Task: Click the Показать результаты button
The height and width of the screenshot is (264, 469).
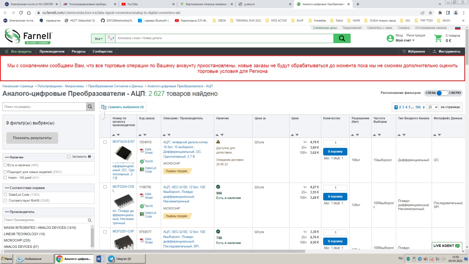Action: (32, 138)
